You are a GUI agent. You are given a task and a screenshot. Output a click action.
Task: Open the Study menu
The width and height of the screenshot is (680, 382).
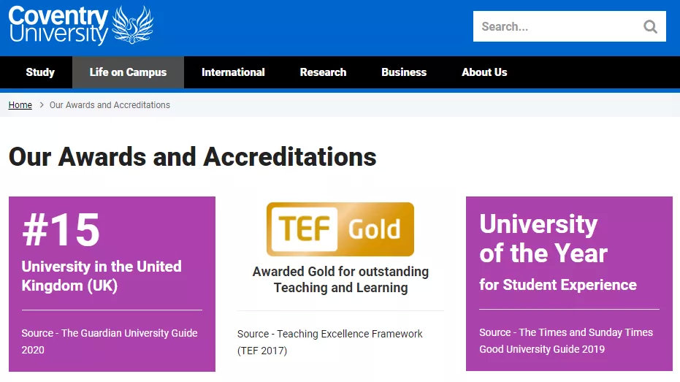[40, 72]
